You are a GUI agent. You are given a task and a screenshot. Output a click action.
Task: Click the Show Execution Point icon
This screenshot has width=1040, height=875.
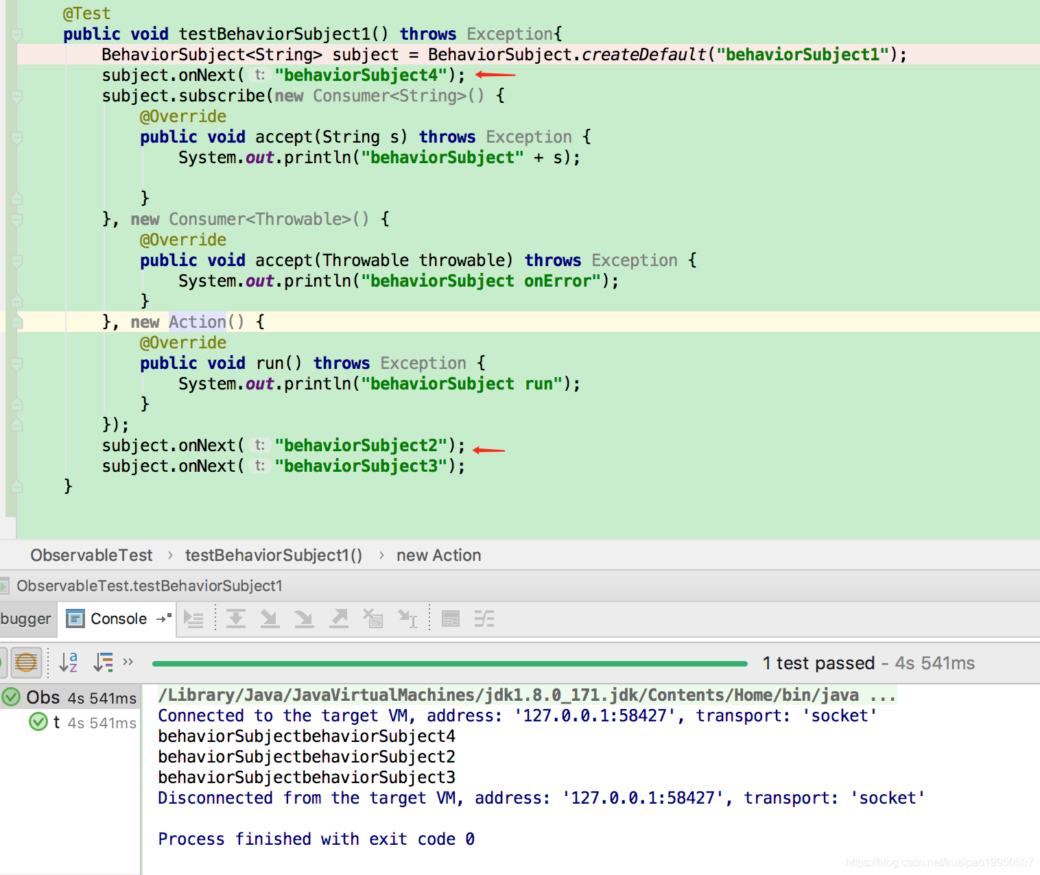click(194, 618)
